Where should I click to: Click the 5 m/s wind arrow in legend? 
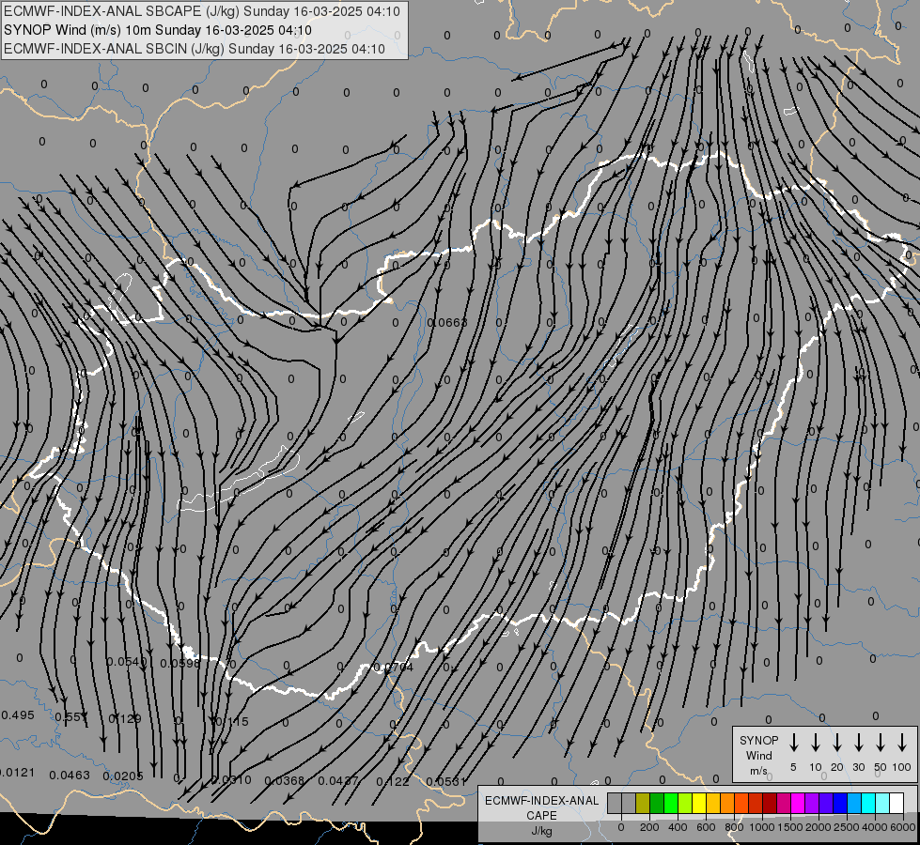click(793, 743)
